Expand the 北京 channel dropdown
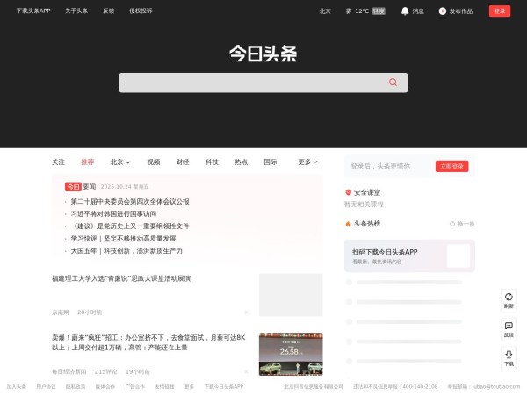Image resolution: width=527 pixels, height=395 pixels. click(x=120, y=162)
